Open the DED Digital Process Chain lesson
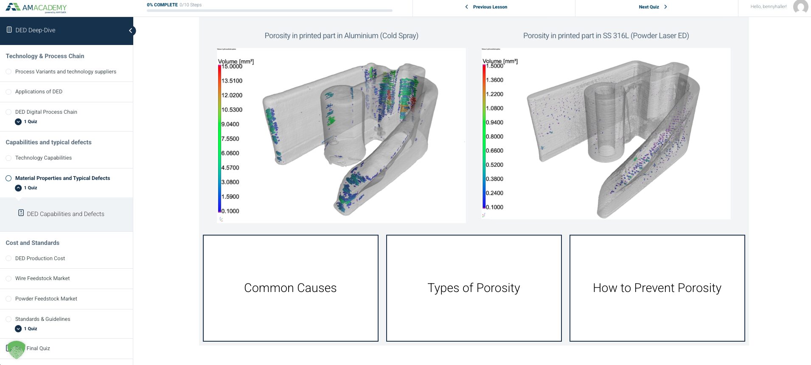The image size is (811, 365). click(x=46, y=112)
